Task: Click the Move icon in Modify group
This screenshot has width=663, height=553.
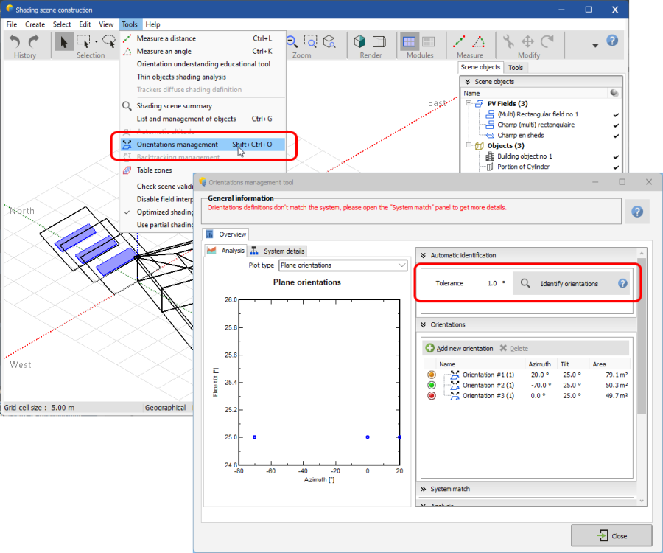Action: pos(527,42)
